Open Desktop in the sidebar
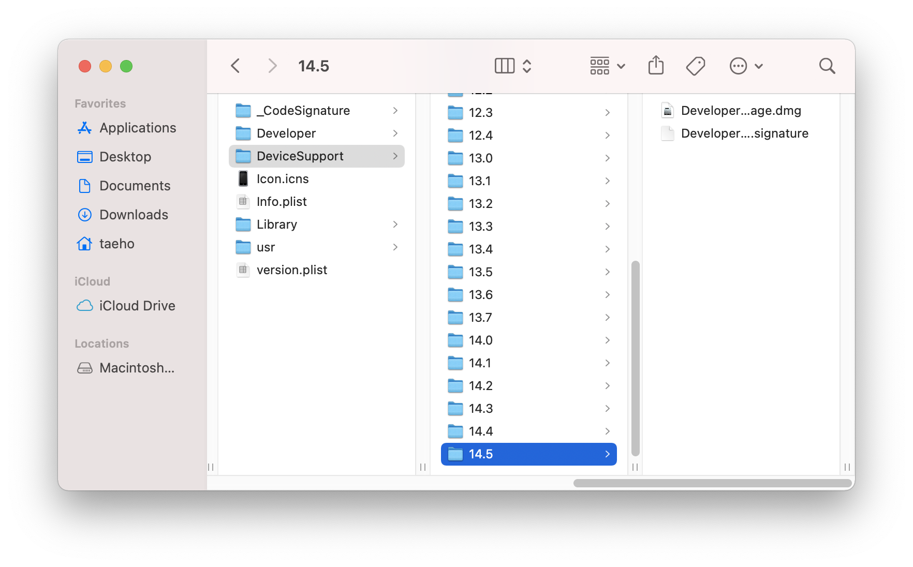 (x=114, y=157)
